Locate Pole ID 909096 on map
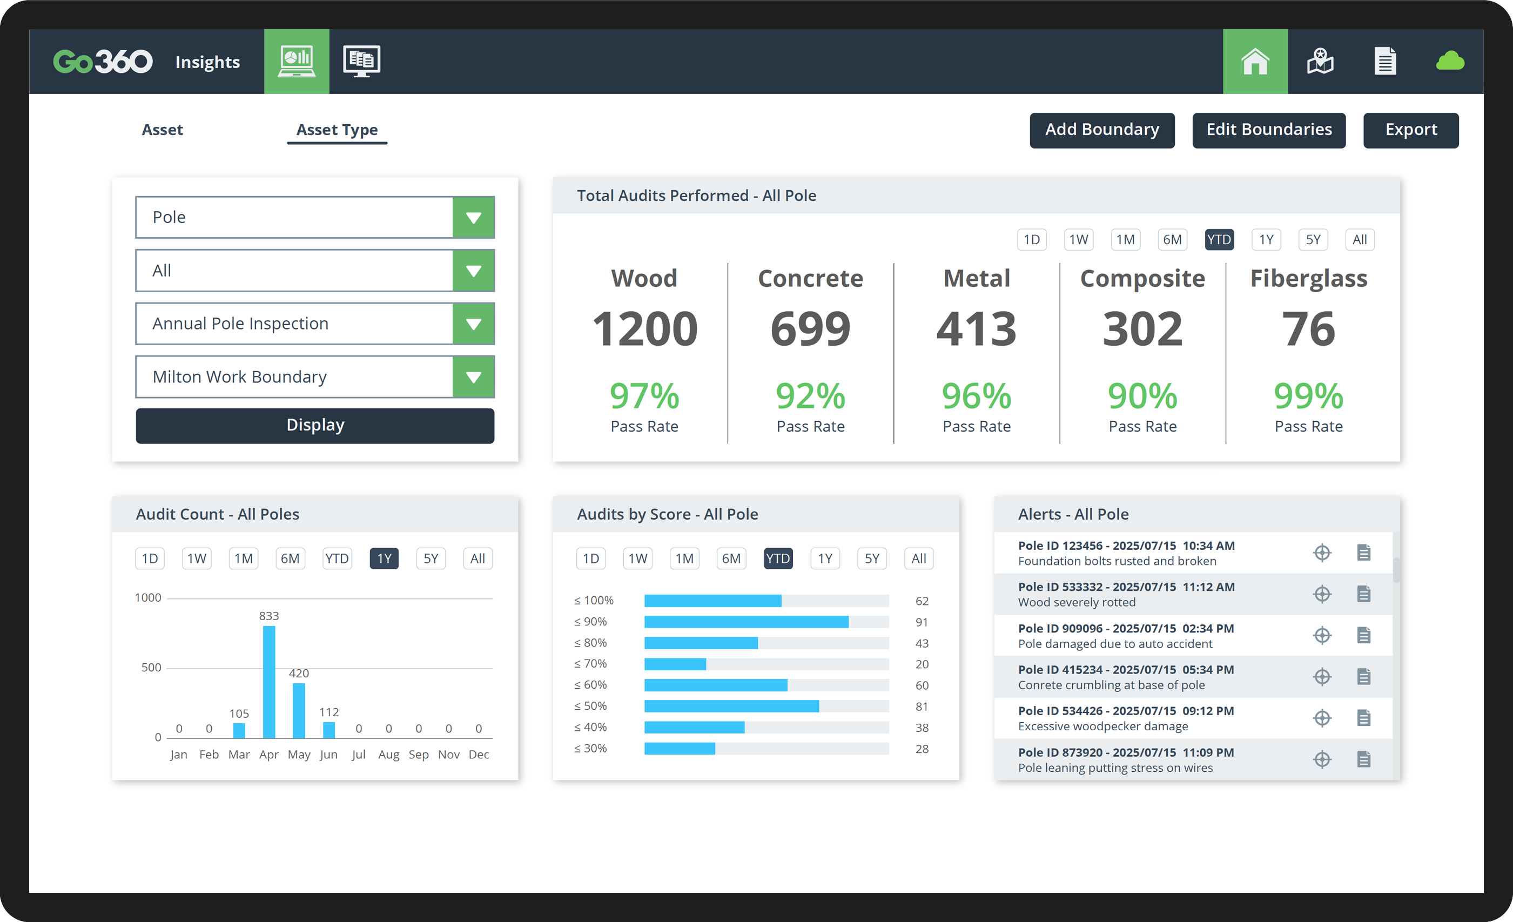1513x922 pixels. (x=1322, y=635)
